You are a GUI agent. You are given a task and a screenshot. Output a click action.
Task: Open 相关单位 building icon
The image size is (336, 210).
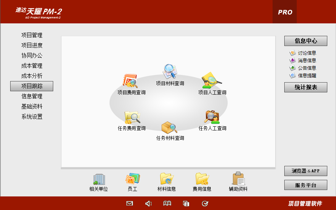tap(99, 179)
